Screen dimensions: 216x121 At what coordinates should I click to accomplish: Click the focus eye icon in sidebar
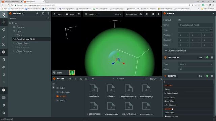(4, 67)
